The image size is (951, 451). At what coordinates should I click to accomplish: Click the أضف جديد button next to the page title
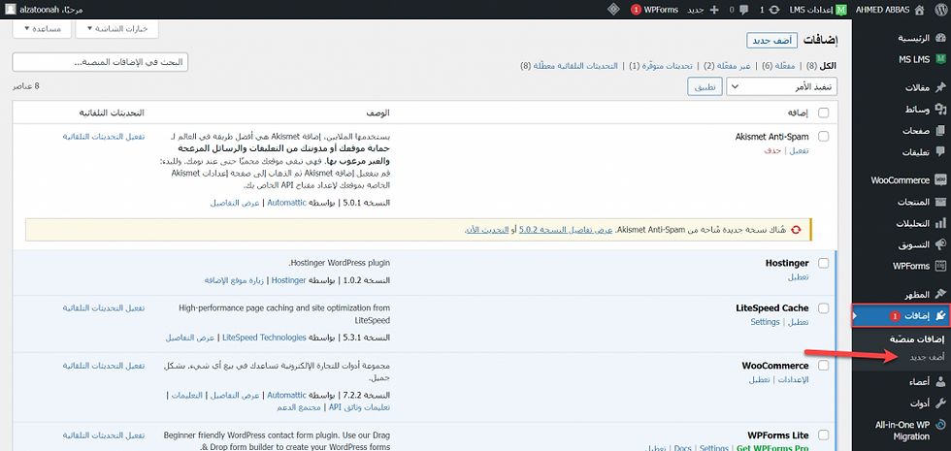tap(771, 41)
